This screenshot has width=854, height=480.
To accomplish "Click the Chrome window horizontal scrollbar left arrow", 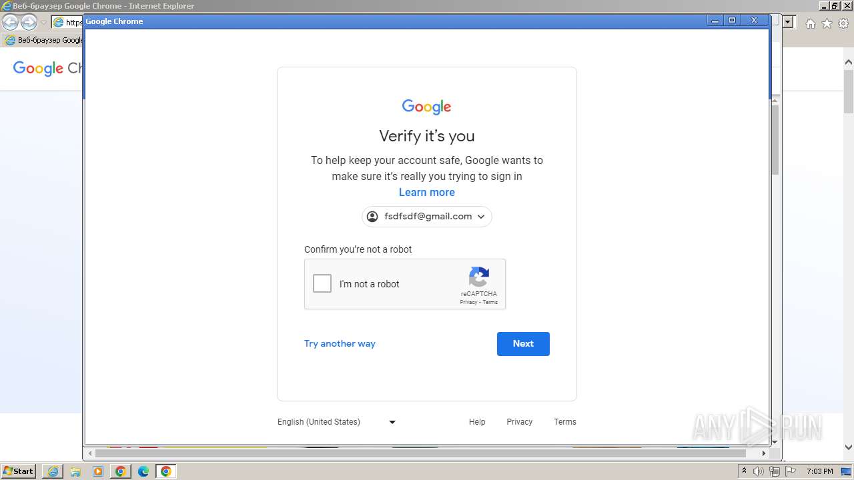I will (x=90, y=453).
